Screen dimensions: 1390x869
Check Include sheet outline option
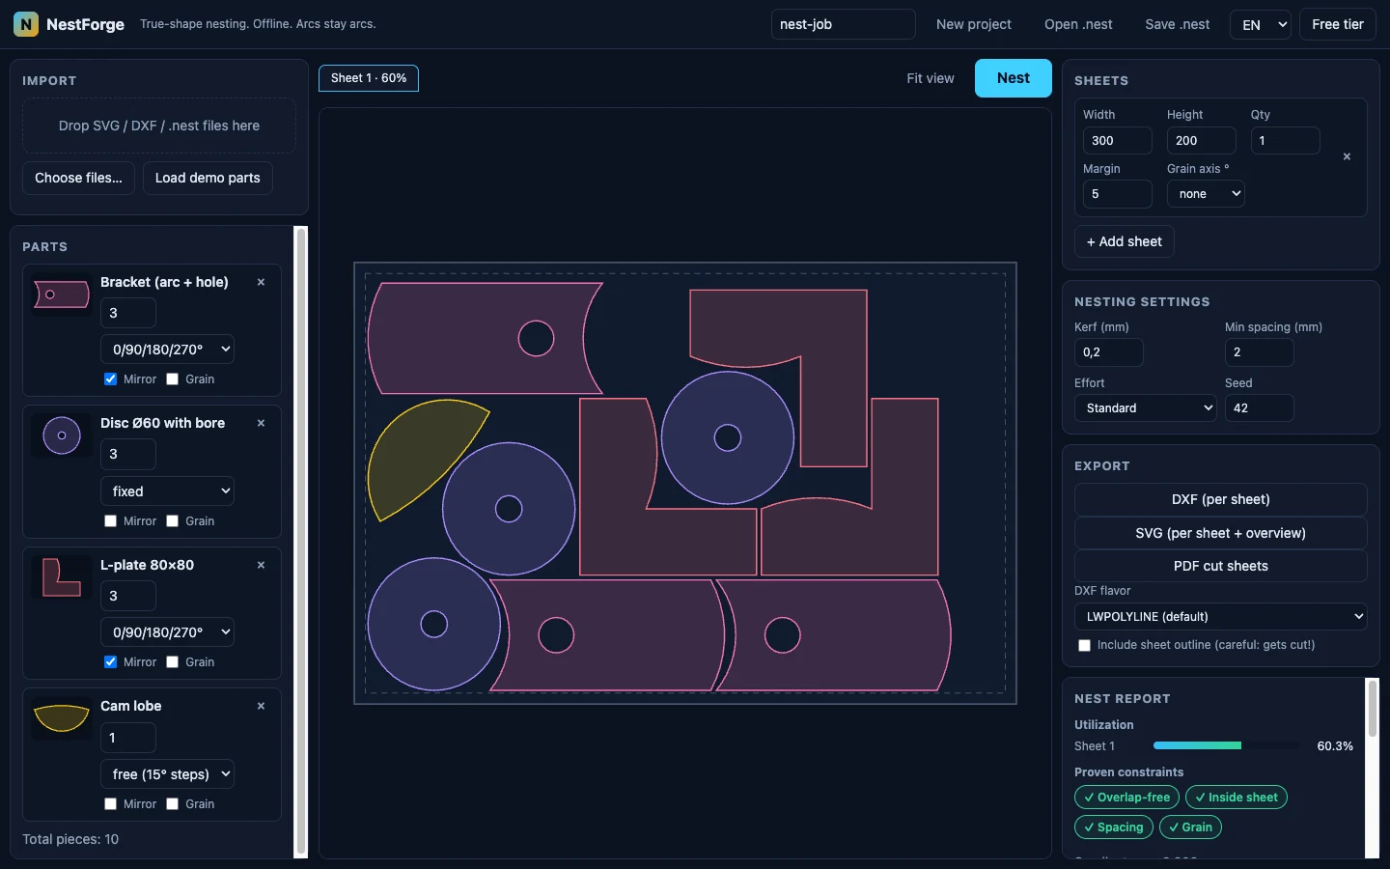1084,645
